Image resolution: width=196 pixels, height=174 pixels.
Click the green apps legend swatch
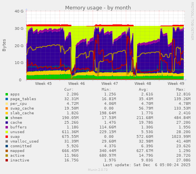tap(7, 94)
